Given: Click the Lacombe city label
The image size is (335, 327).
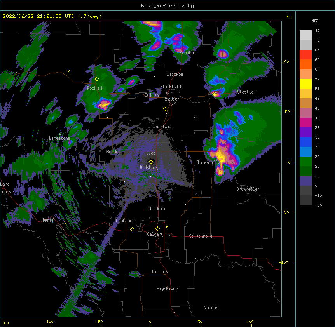Looking at the screenshot, I should [175, 74].
